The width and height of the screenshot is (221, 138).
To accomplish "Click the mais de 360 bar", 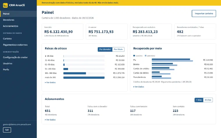I will click(84, 78).
